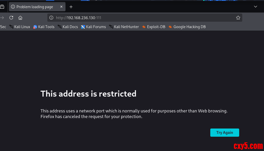Open Firefox View from tab bar corner
264x151 pixels.
[x=2, y=7]
